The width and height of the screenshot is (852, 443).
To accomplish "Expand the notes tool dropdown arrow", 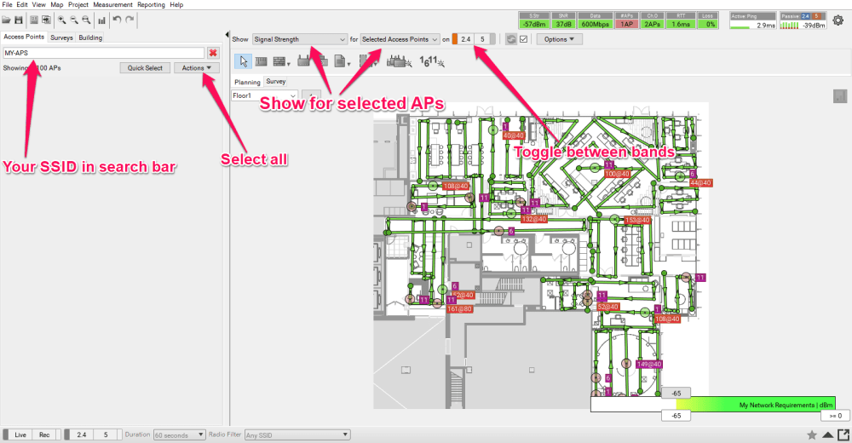I will click(x=348, y=64).
